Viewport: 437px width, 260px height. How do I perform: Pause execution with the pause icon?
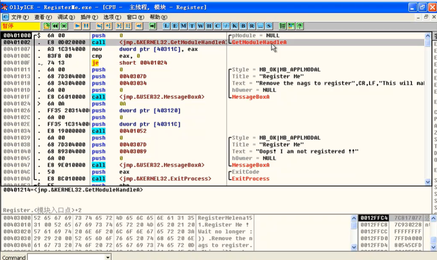click(86, 26)
